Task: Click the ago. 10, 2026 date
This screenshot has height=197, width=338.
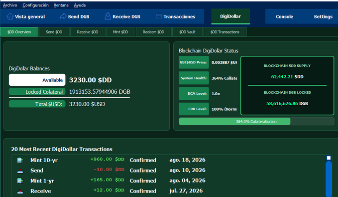Action: coord(187,170)
